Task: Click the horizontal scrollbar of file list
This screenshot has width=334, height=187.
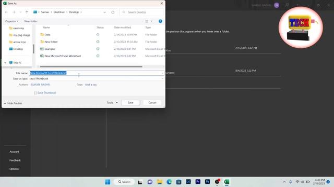Action: tap(91, 66)
